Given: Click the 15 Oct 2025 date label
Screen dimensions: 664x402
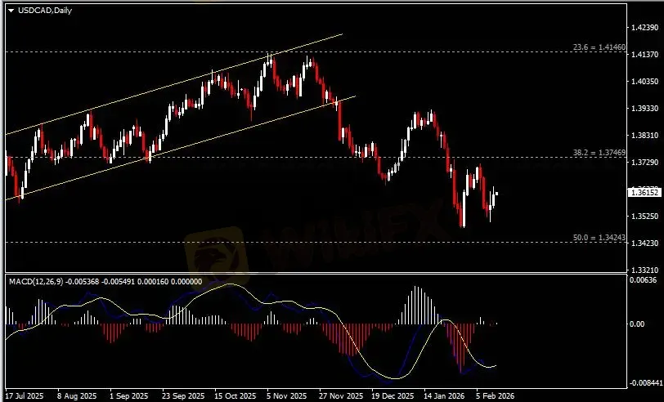Looking at the screenshot, I should [x=236, y=396].
